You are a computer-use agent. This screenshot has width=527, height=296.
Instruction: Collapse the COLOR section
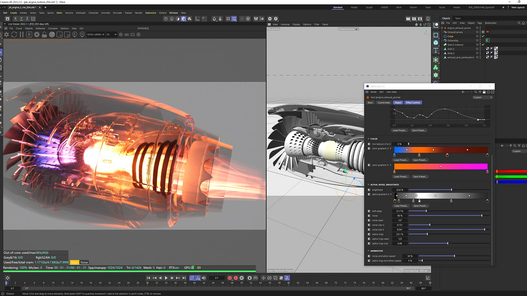(x=369, y=139)
